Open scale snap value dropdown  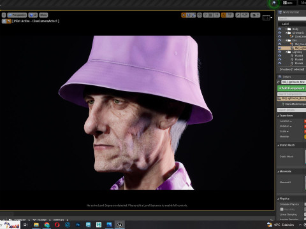click(245, 15)
